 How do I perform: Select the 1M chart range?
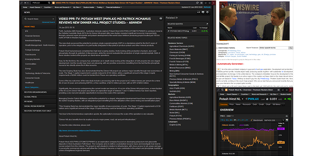point(227,120)
